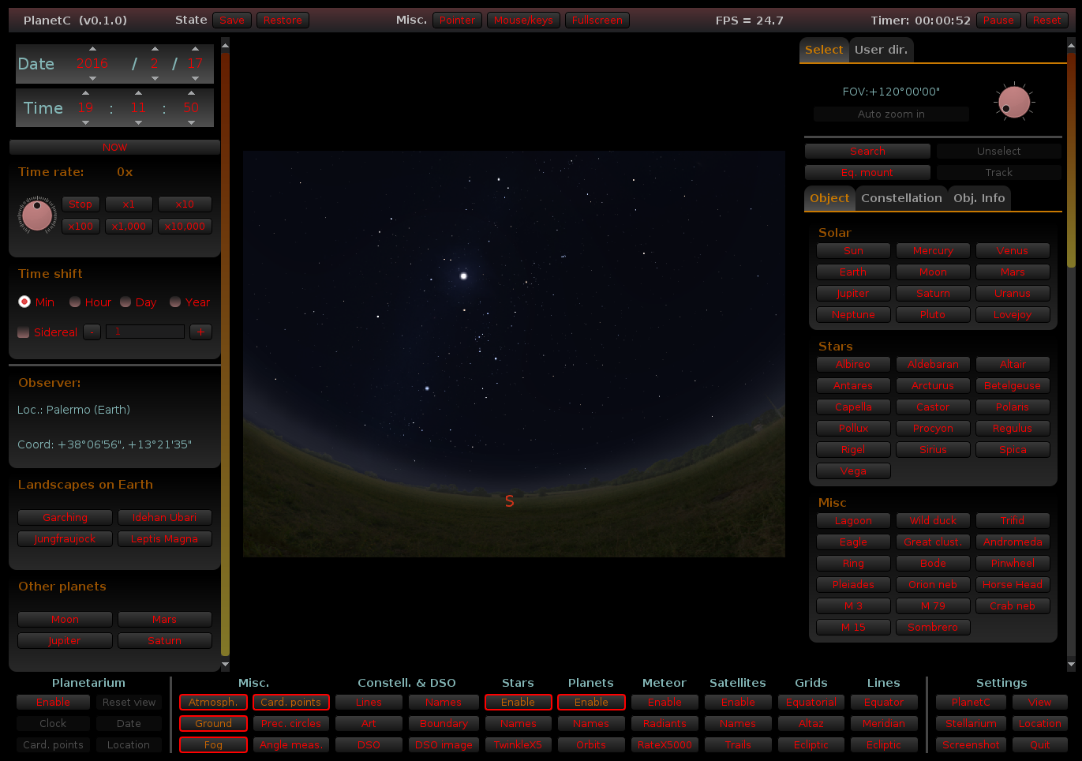The image size is (1082, 761).
Task: Toggle the Equatorial grid
Action: click(811, 703)
